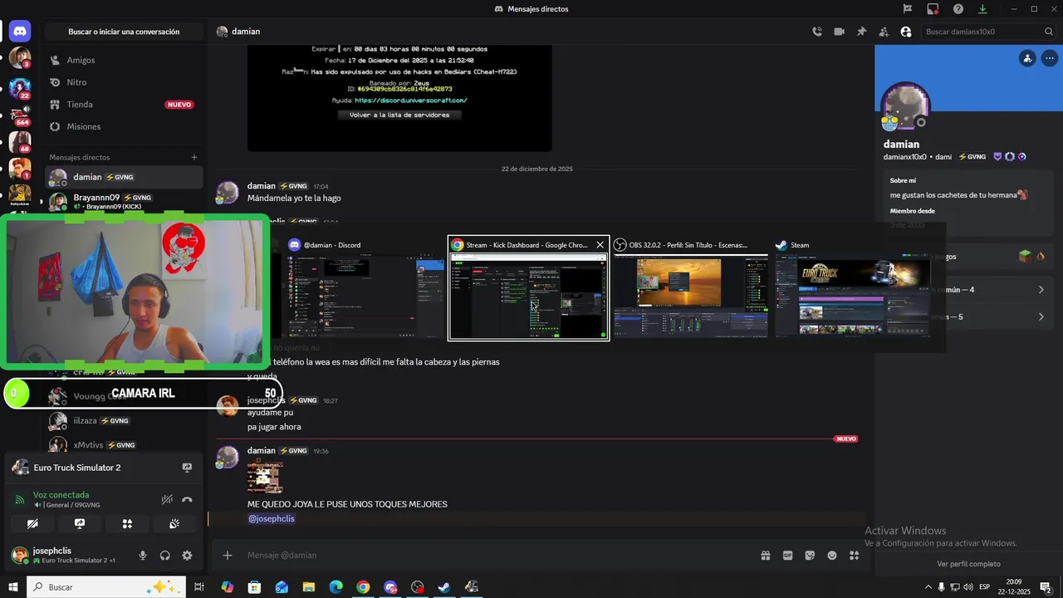Create a new direct message with plus
The image size is (1063, 598).
194,157
